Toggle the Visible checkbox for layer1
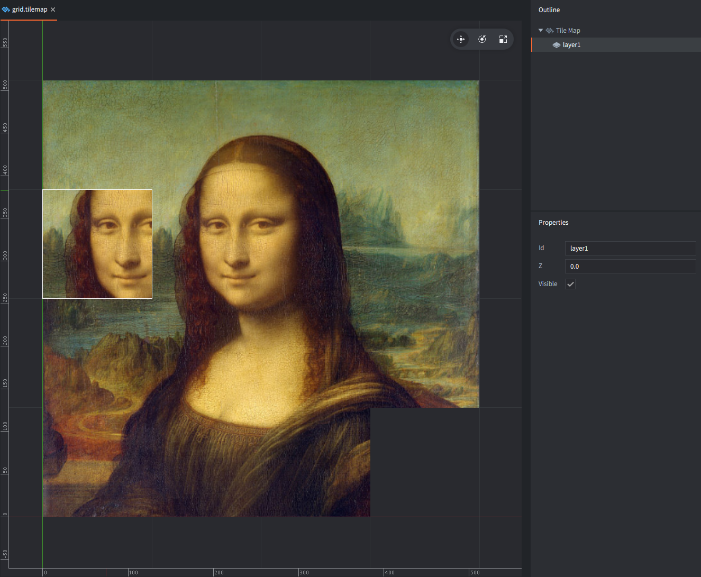Image resolution: width=701 pixels, height=577 pixels. [570, 284]
